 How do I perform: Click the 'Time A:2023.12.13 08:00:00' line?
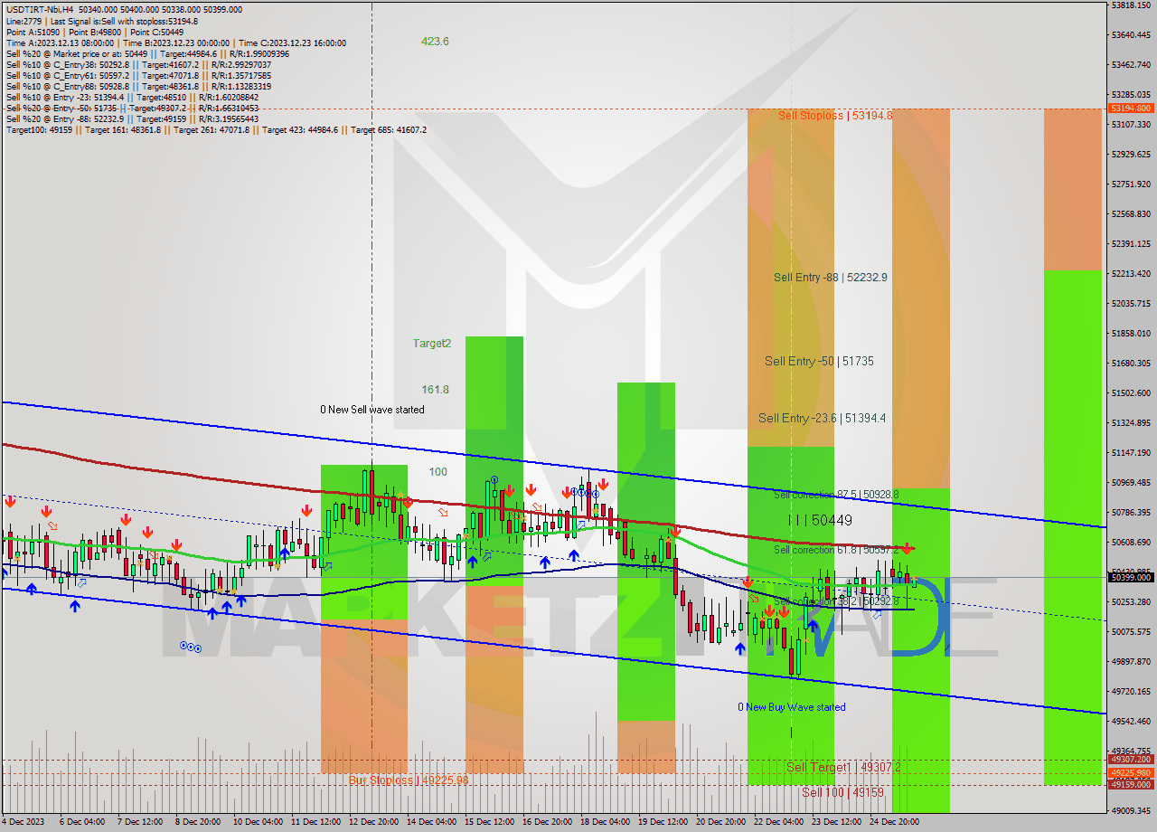click(x=176, y=43)
